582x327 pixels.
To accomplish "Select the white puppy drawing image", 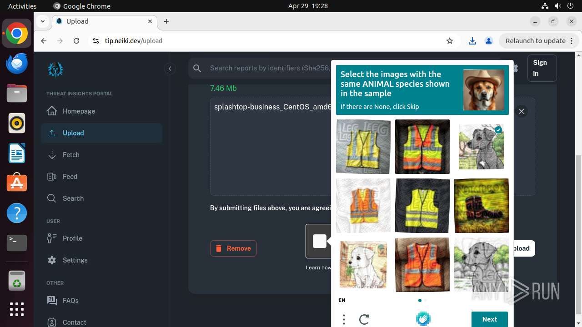I will [x=363, y=265].
